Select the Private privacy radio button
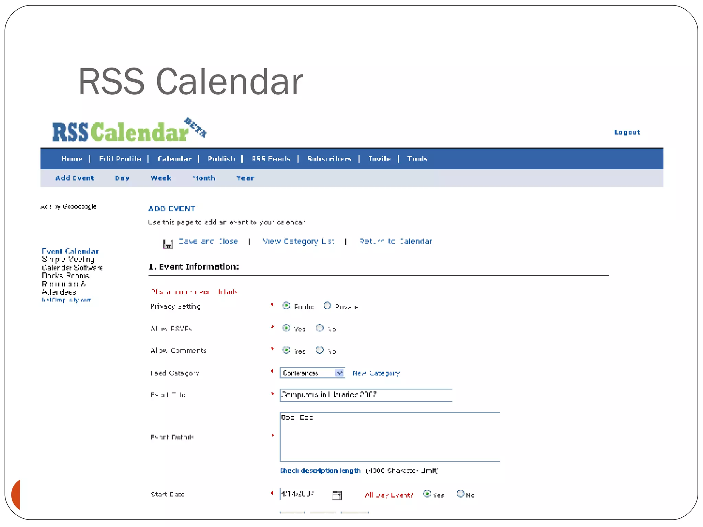This screenshot has width=703, height=527. point(327,305)
